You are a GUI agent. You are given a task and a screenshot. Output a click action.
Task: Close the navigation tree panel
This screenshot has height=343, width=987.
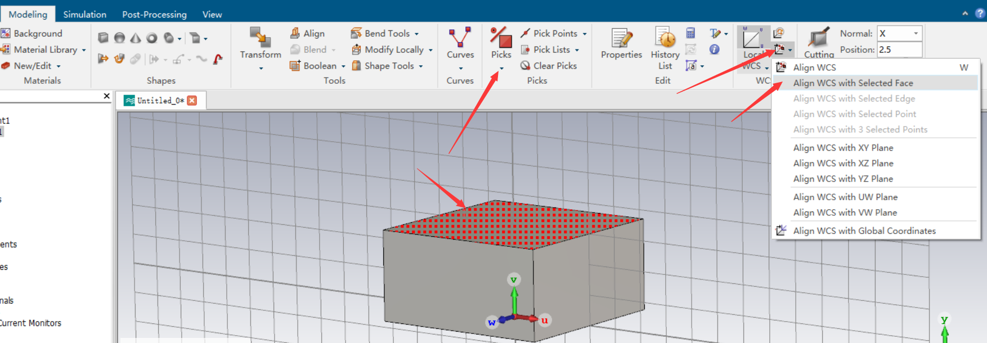(x=107, y=96)
